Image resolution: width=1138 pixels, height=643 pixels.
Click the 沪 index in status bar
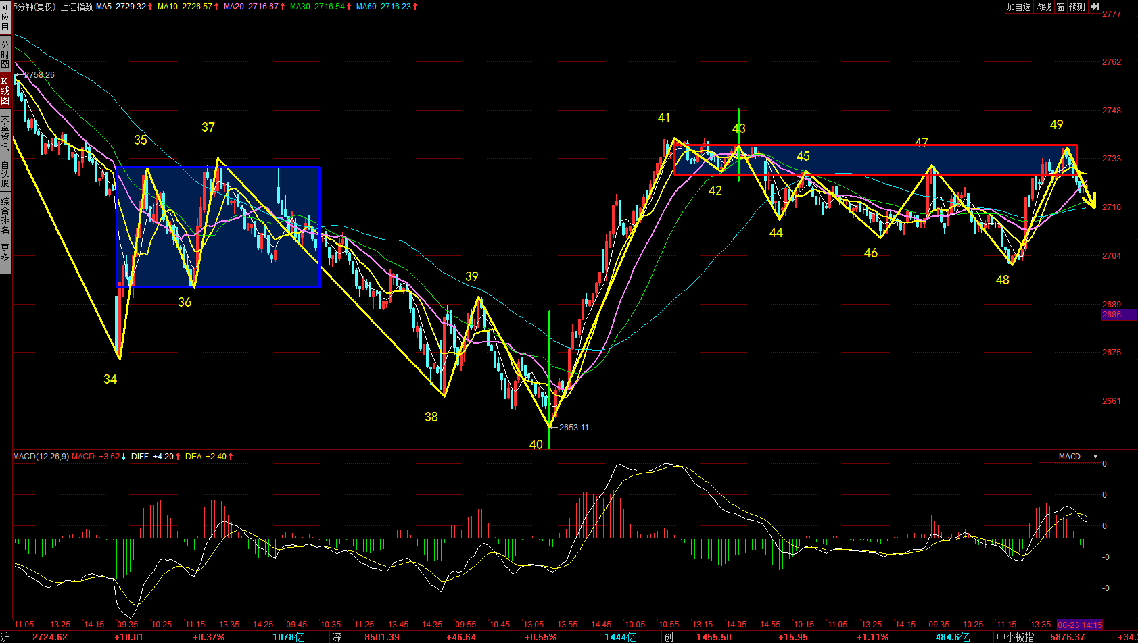tap(5, 637)
